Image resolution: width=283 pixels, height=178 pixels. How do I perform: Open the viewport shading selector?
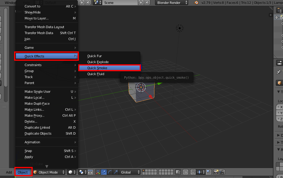tap(72, 172)
